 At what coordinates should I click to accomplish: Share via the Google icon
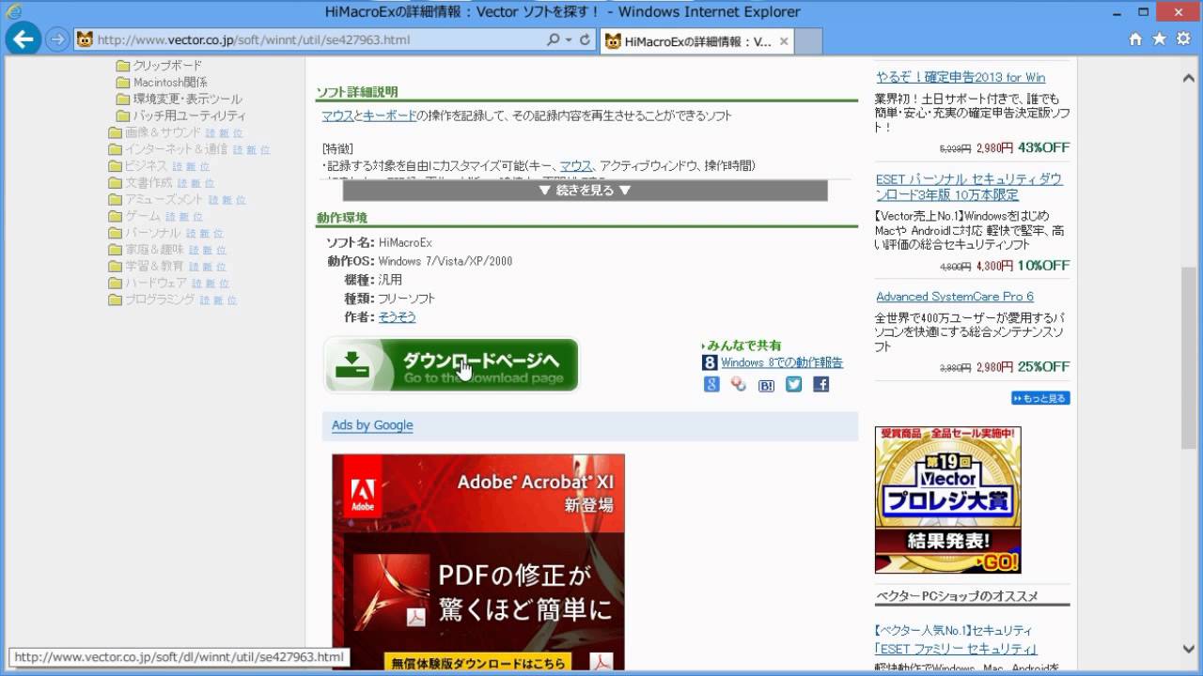[711, 384]
